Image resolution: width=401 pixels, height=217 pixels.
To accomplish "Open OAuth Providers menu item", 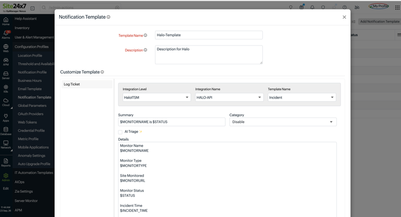I will click(31, 114).
